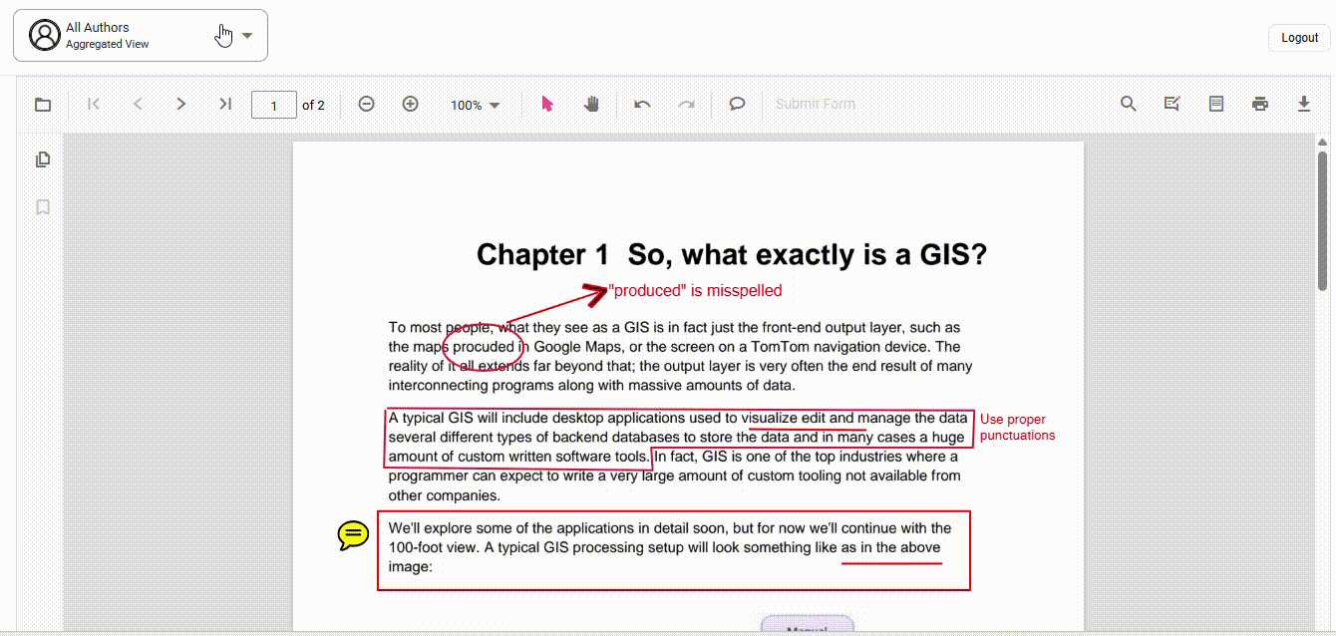Undo the last annotation action
Screen dimensions: 1336x636
[642, 104]
